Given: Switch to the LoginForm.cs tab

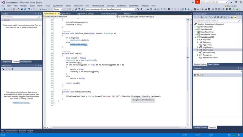Looking at the screenshot, I should pyautogui.click(x=65, y=14).
